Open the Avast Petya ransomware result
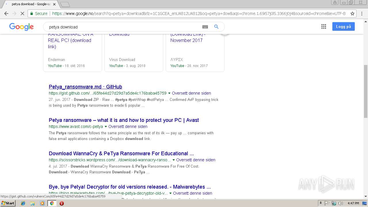This screenshot has height=207, width=368. point(124,120)
